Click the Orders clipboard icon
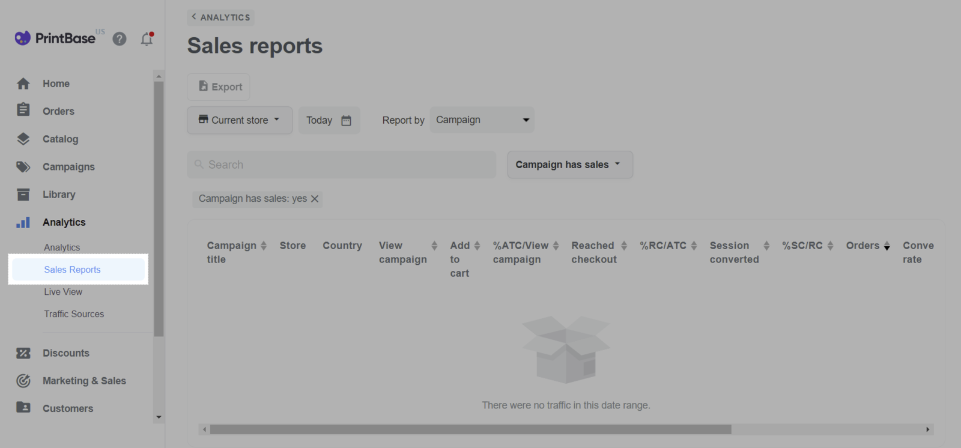The image size is (961, 448). pos(23,110)
